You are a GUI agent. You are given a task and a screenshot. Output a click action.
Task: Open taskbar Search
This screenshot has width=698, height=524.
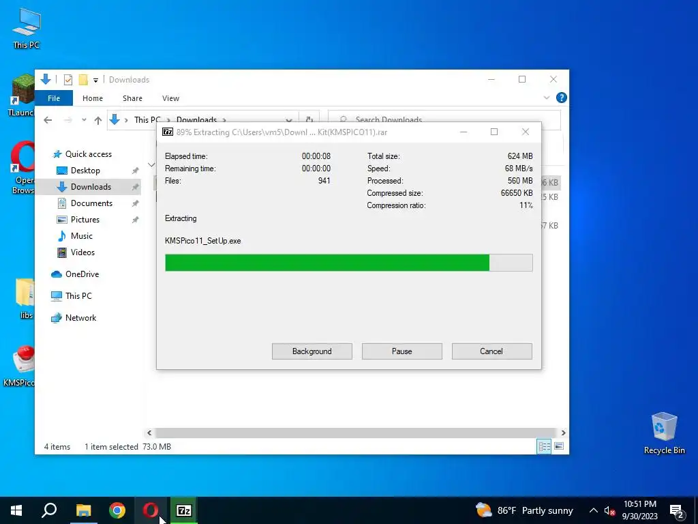click(49, 510)
